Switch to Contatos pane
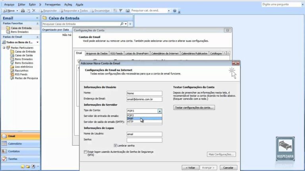Screen dimensions: 305x171 pyautogui.click(x=20, y=151)
